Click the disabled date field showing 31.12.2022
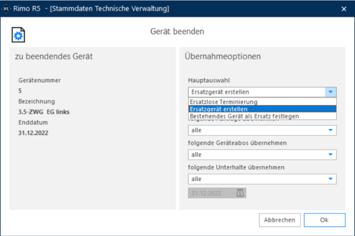 [217, 193]
